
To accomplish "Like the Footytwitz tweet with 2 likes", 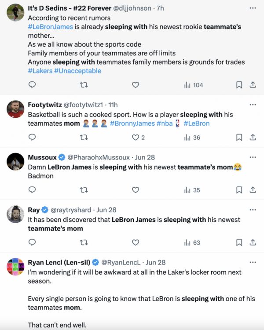I will point(136,138).
